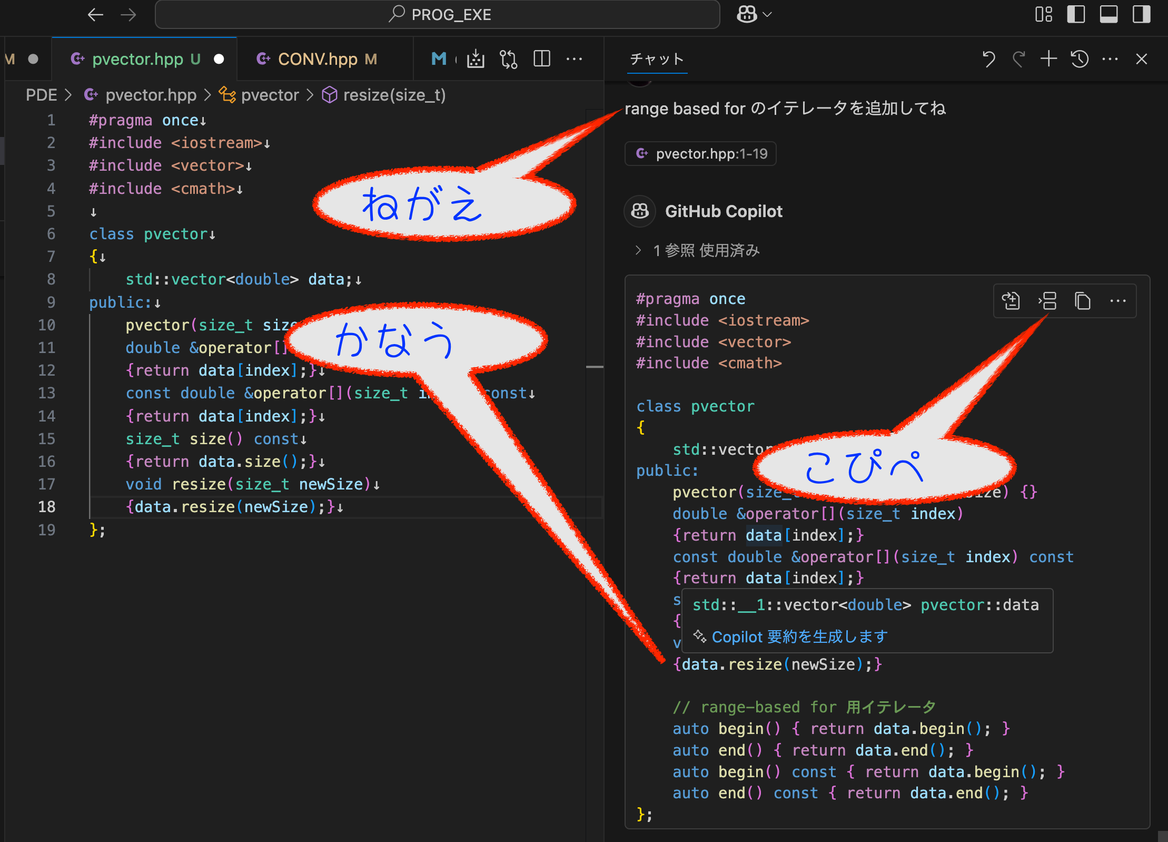
Task: Toggle the bottom panel visibility
Action: click(1108, 15)
